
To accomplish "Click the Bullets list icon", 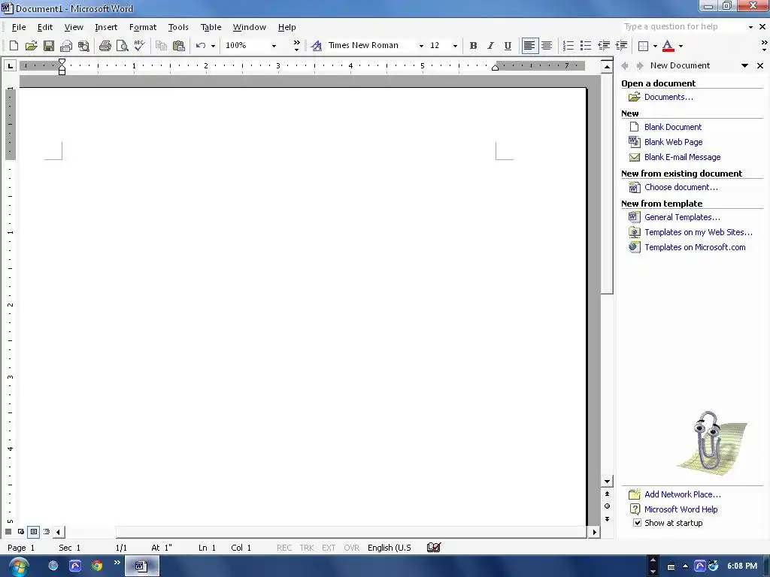I will pos(585,46).
